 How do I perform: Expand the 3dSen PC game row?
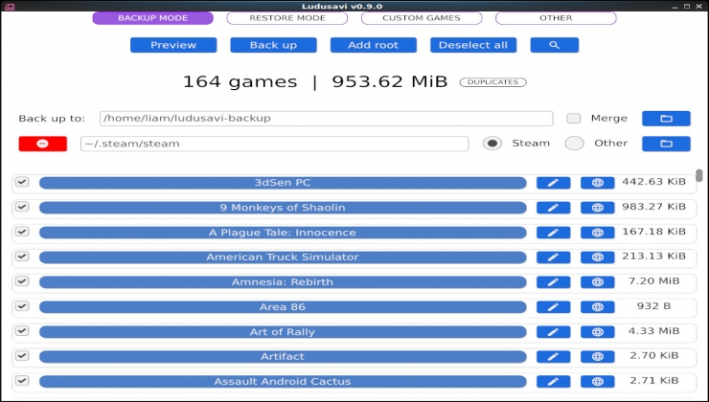[283, 183]
